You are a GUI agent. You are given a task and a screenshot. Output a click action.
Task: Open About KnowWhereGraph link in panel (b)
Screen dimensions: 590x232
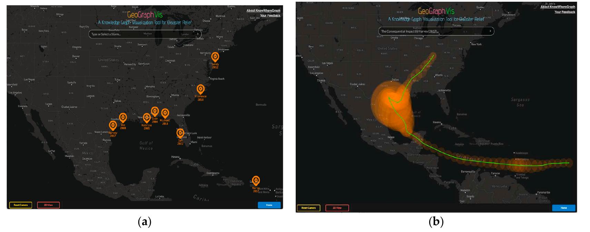click(x=558, y=7)
